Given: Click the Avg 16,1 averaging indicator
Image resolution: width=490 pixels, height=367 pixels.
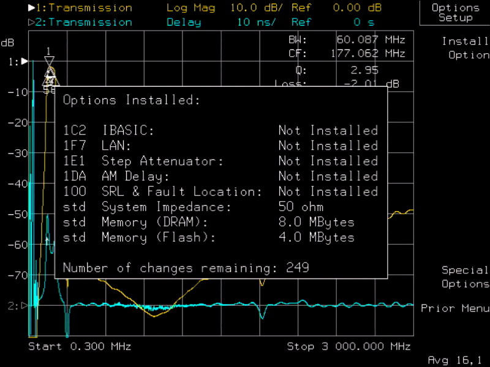Looking at the screenshot, I should [454, 359].
